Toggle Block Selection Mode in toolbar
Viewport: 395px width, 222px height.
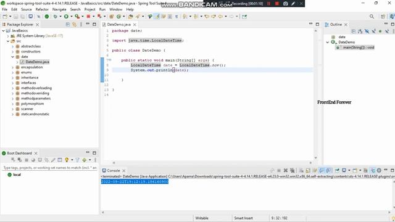coord(170,17)
